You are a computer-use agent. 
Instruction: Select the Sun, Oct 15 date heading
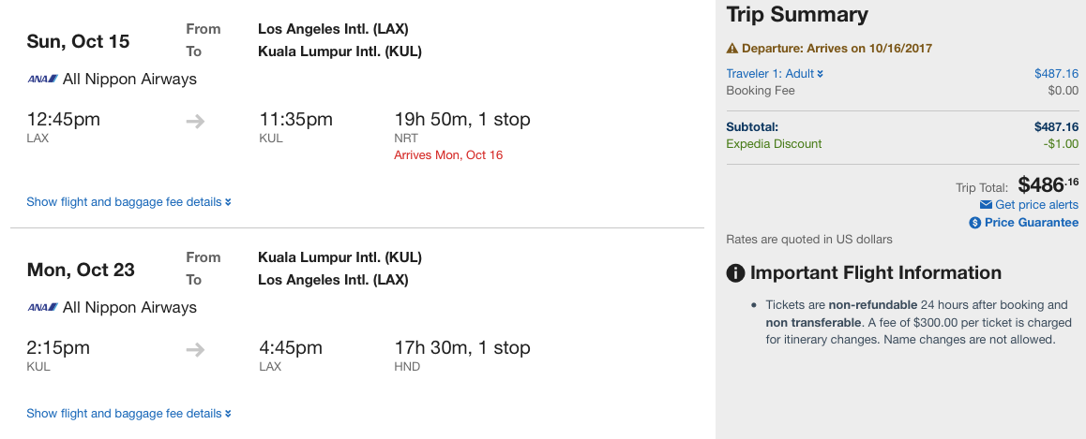[78, 42]
